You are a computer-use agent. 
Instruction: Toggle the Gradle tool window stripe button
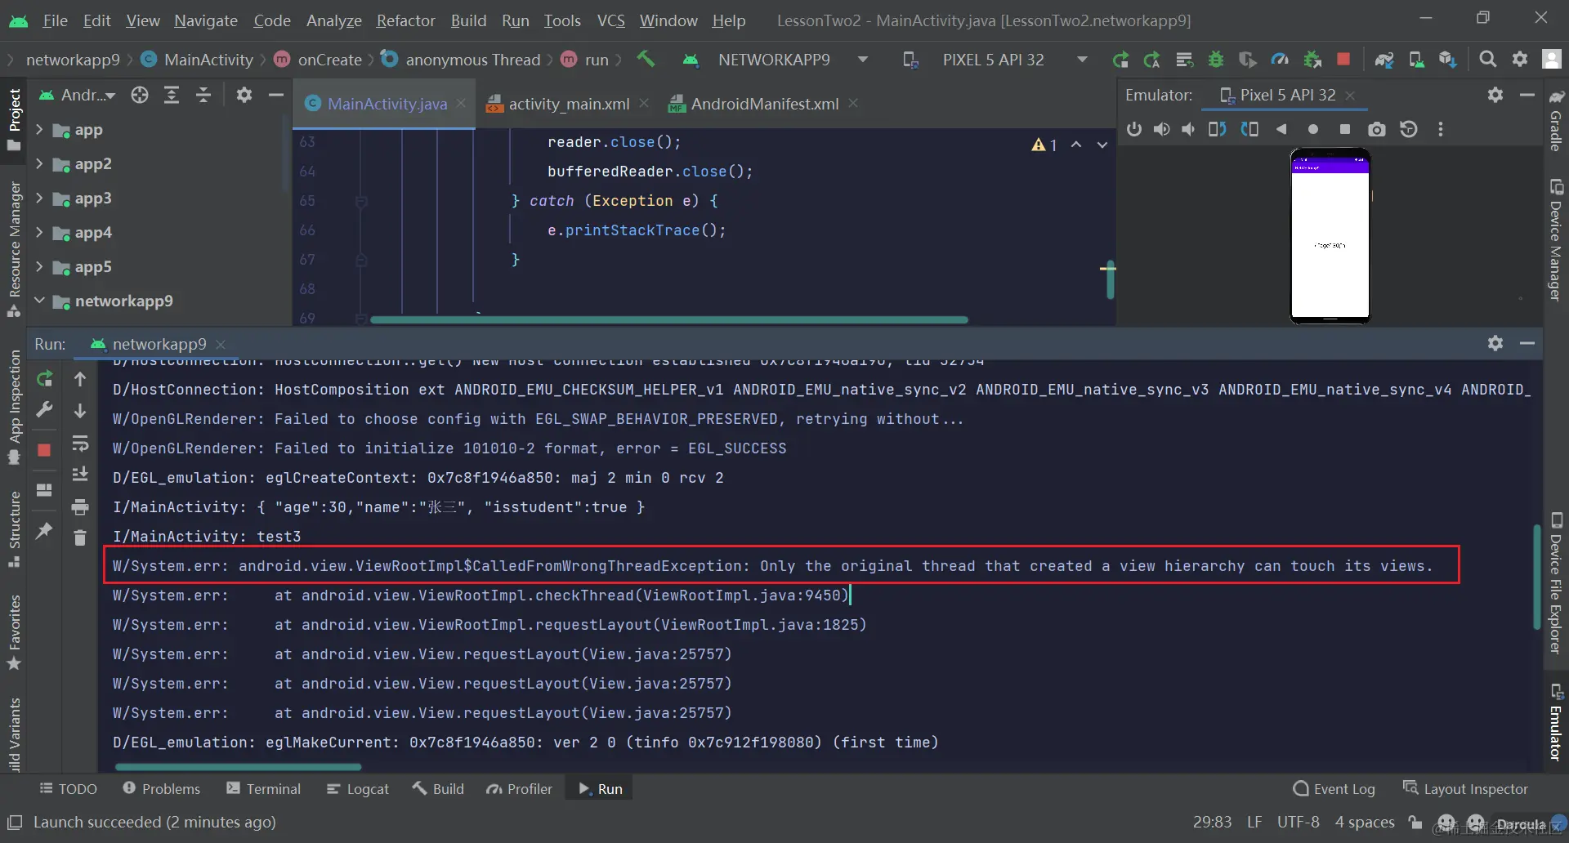tap(1556, 120)
